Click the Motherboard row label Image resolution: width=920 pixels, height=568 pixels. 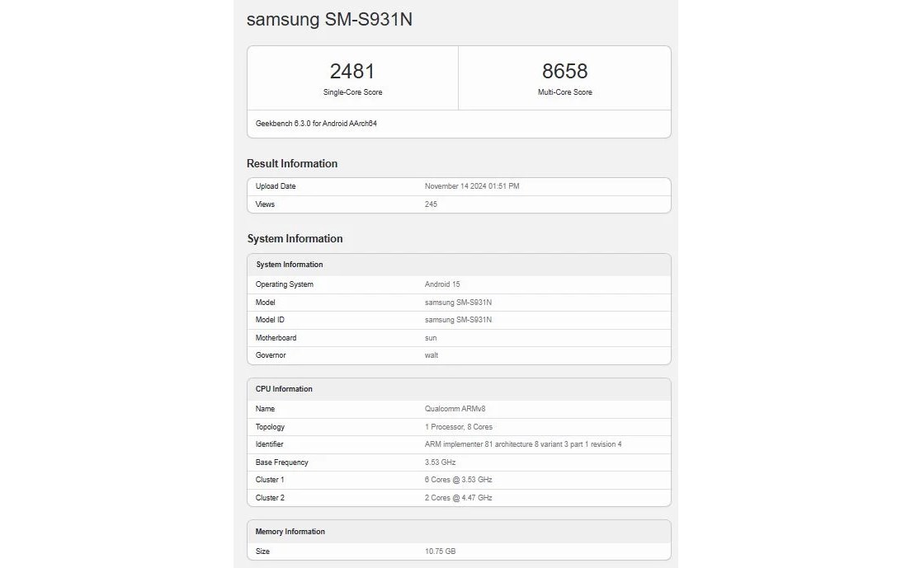(276, 338)
